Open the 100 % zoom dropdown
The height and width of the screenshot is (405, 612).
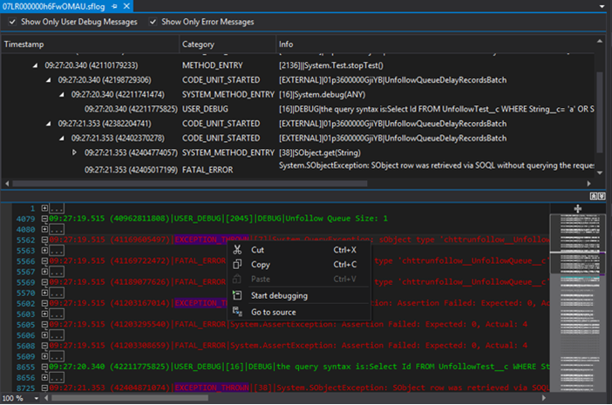coord(37,398)
